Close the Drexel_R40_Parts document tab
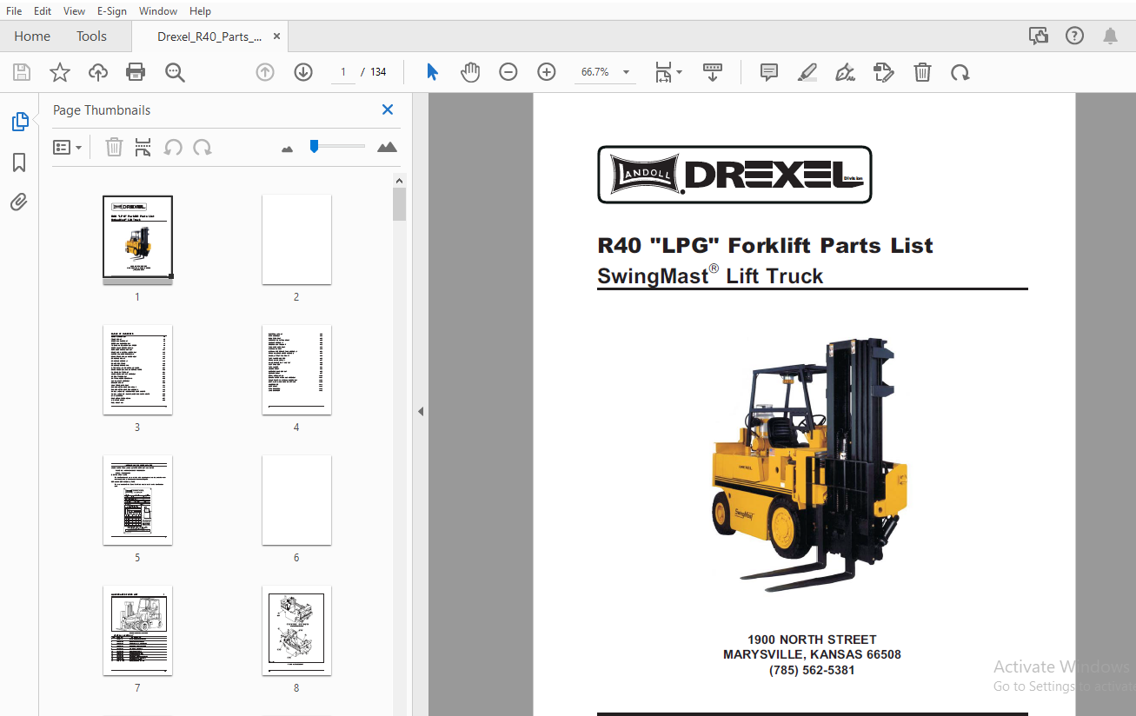Viewport: 1136px width, 716px height. [276, 36]
